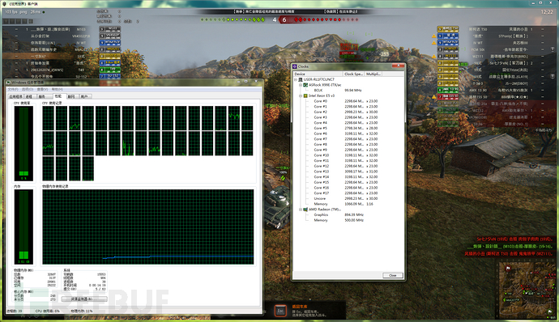Viewport: 559px width, 322px height.
Task: Select the Core #6 row in Clocks
Action: point(348,133)
